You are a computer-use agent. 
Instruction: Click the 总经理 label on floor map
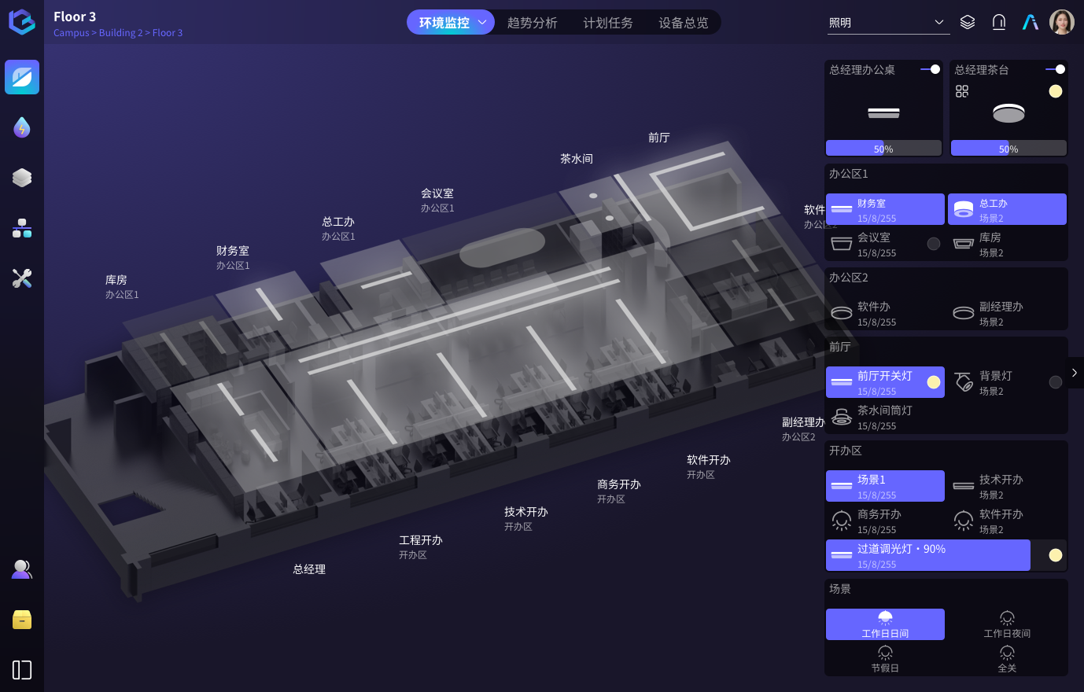(x=309, y=569)
